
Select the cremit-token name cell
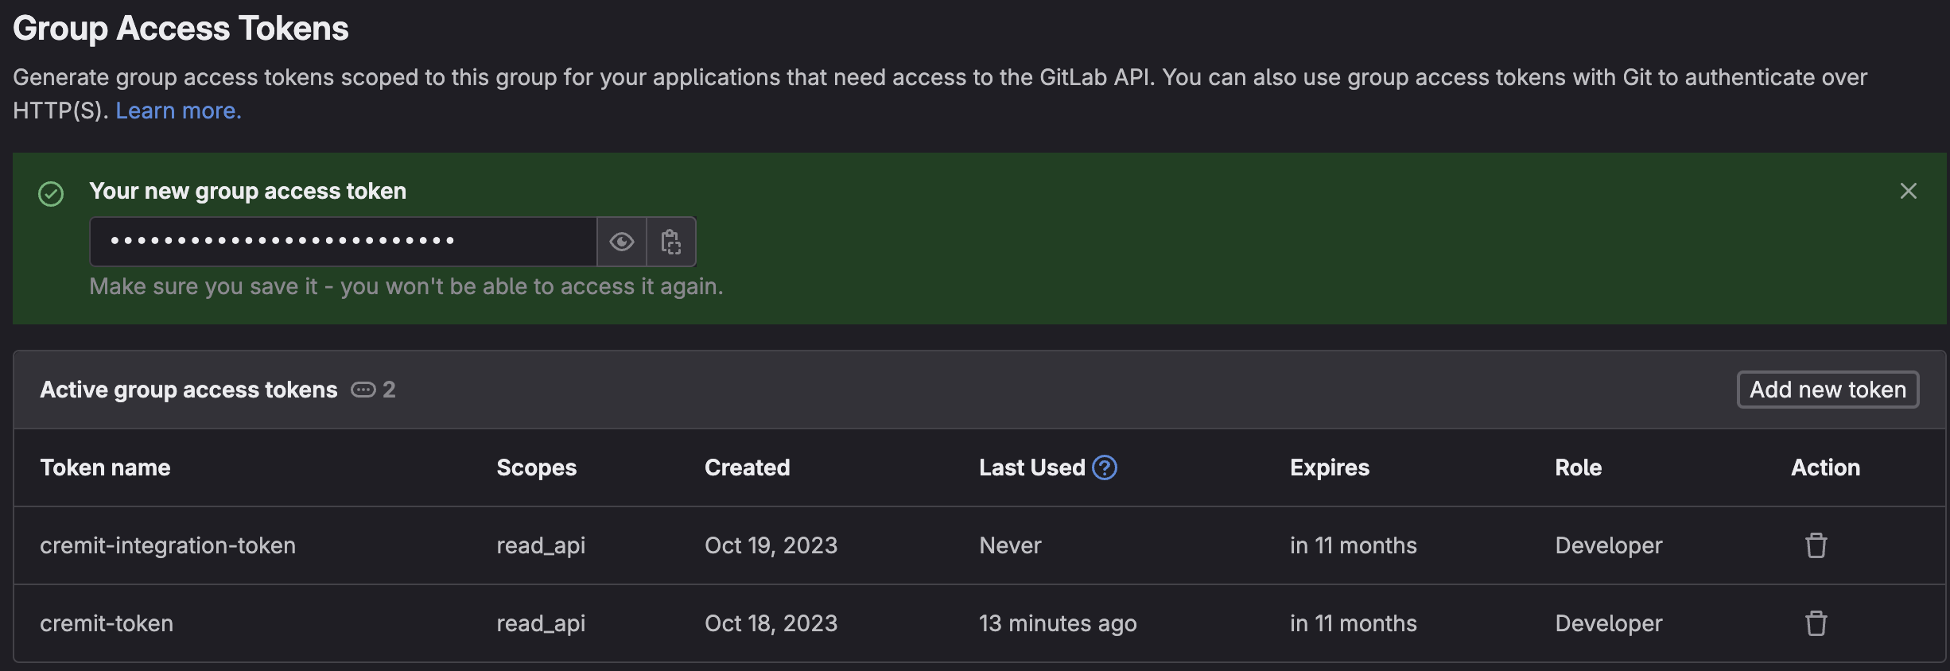[107, 623]
